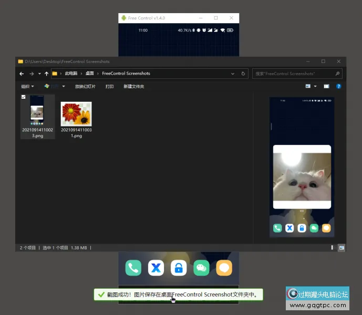Click 打印 in the toolbar

pos(109,86)
